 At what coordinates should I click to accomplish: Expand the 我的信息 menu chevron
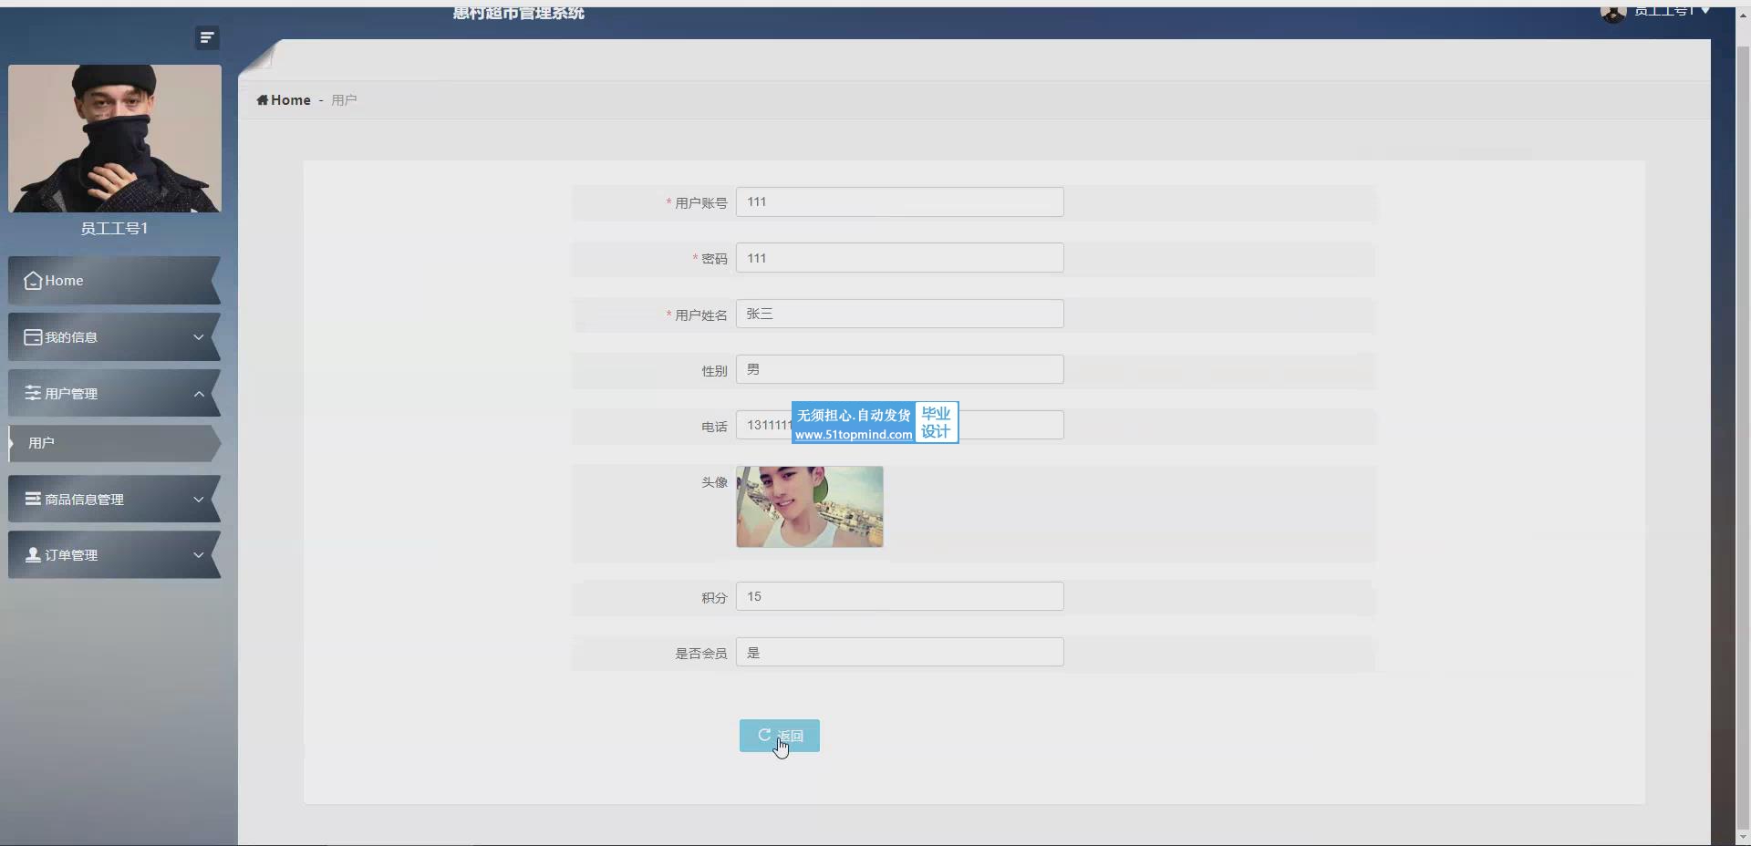tap(198, 337)
